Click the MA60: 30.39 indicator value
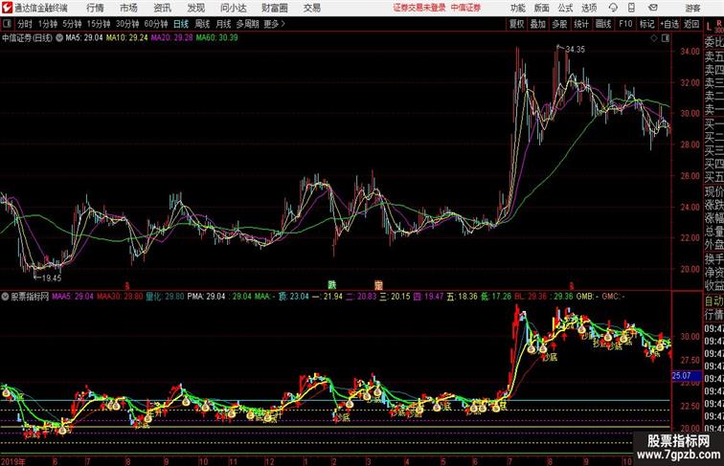The image size is (724, 466). (217, 38)
